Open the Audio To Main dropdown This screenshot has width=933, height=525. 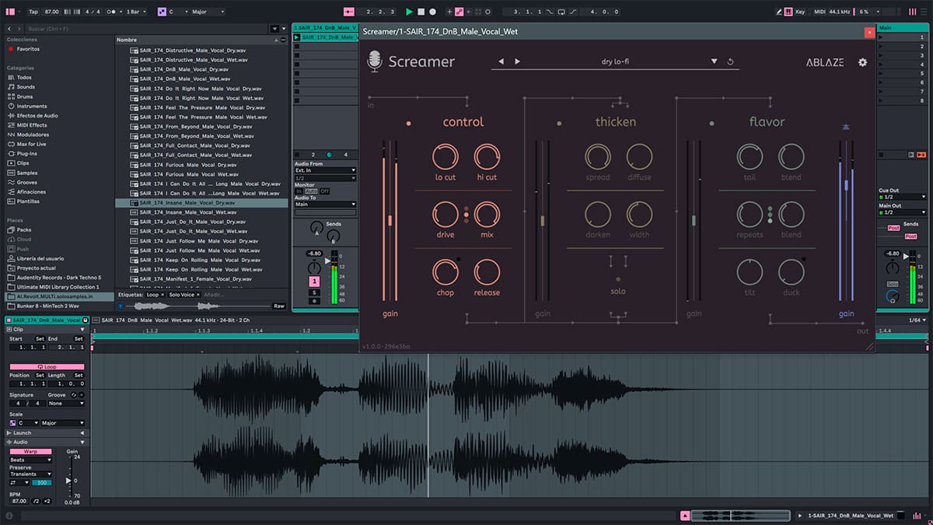(x=325, y=205)
